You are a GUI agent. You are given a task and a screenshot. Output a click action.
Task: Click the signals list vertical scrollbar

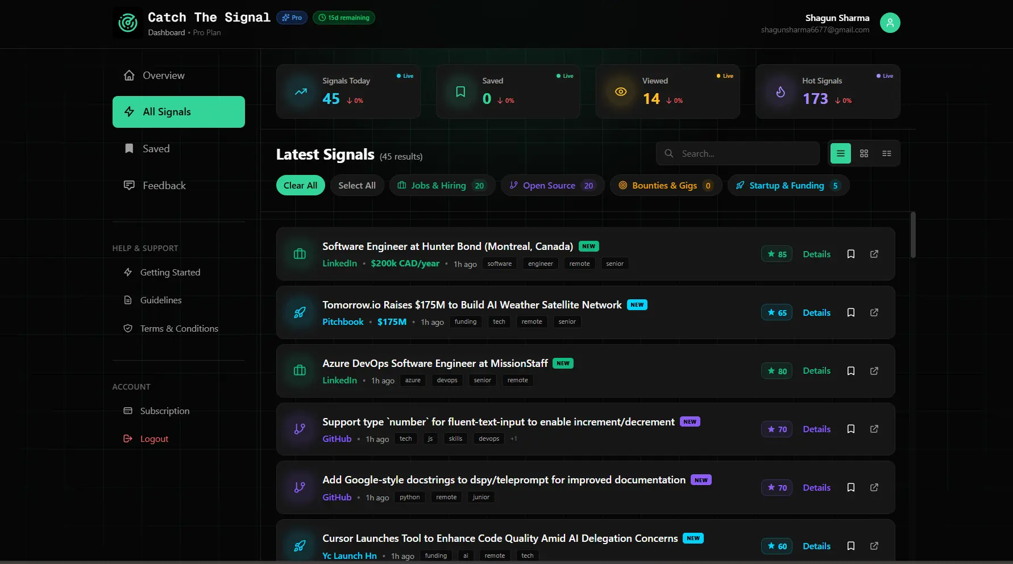(913, 235)
